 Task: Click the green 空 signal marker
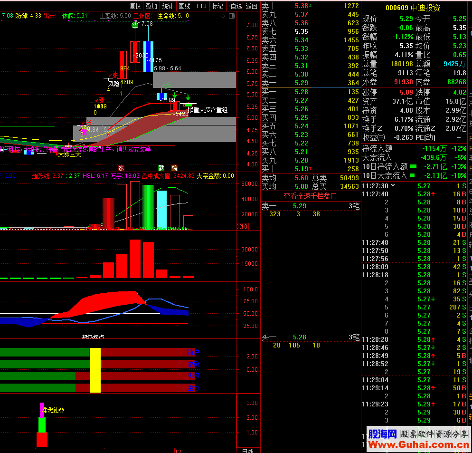coord(135,25)
